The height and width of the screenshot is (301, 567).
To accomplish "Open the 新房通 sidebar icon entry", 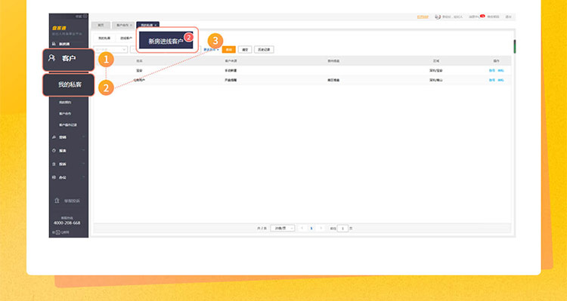I will [54, 44].
